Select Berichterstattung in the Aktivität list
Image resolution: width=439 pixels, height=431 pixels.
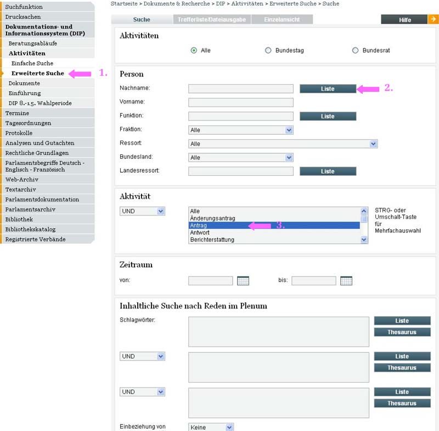[212, 240]
